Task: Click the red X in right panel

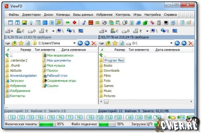Action: (x=191, y=43)
